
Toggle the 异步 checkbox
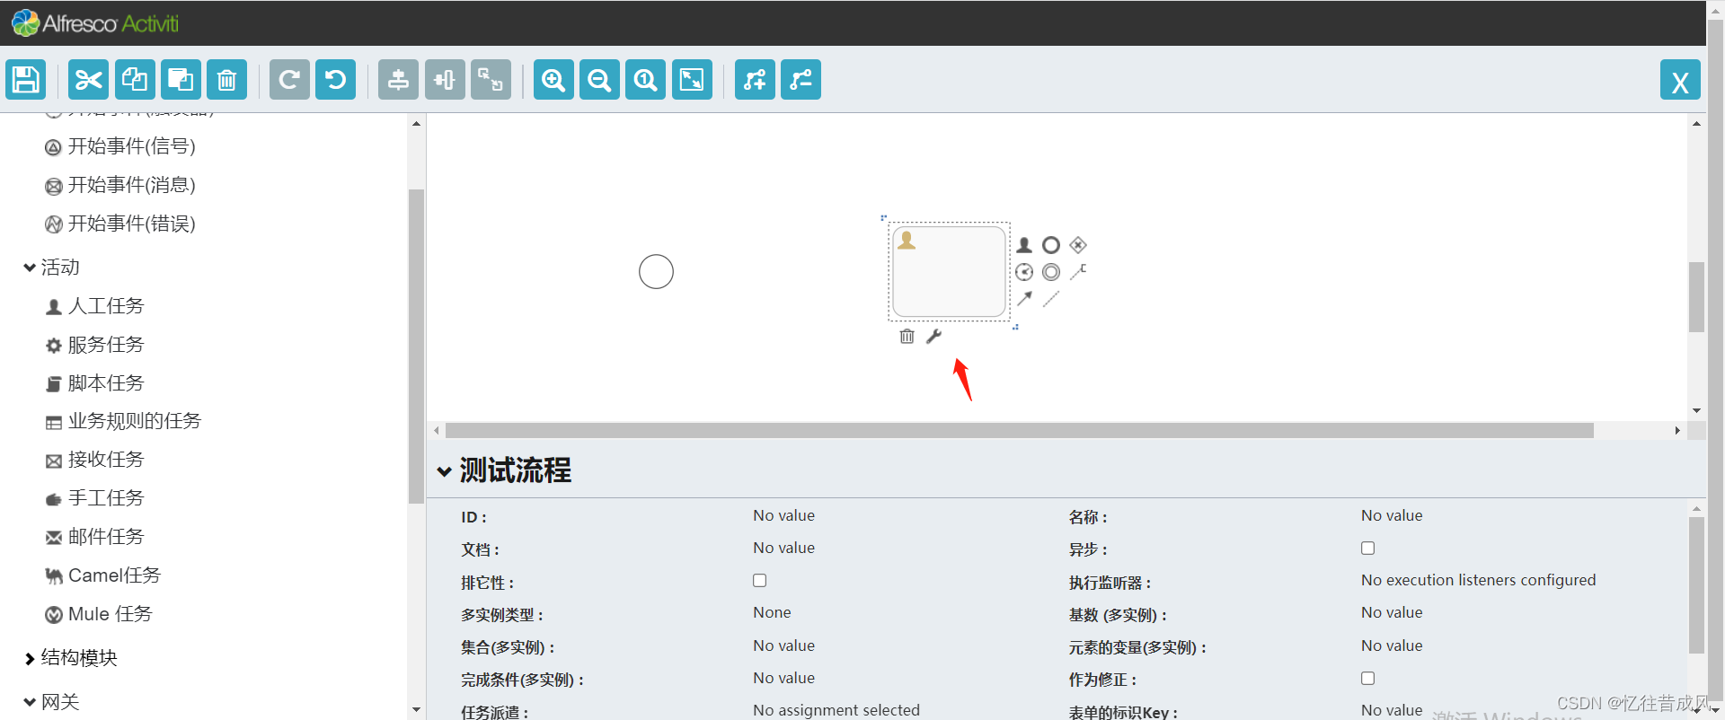pyautogui.click(x=1367, y=548)
